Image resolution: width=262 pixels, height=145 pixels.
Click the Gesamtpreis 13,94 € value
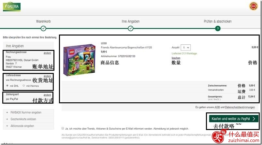coord(252,96)
